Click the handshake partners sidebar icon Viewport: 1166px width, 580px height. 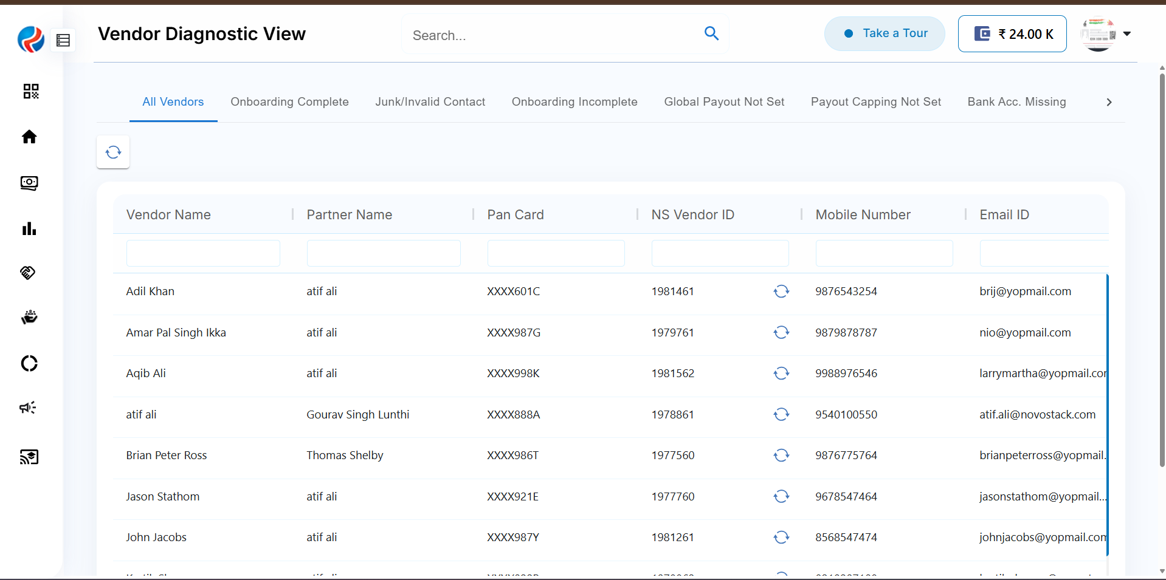29,273
